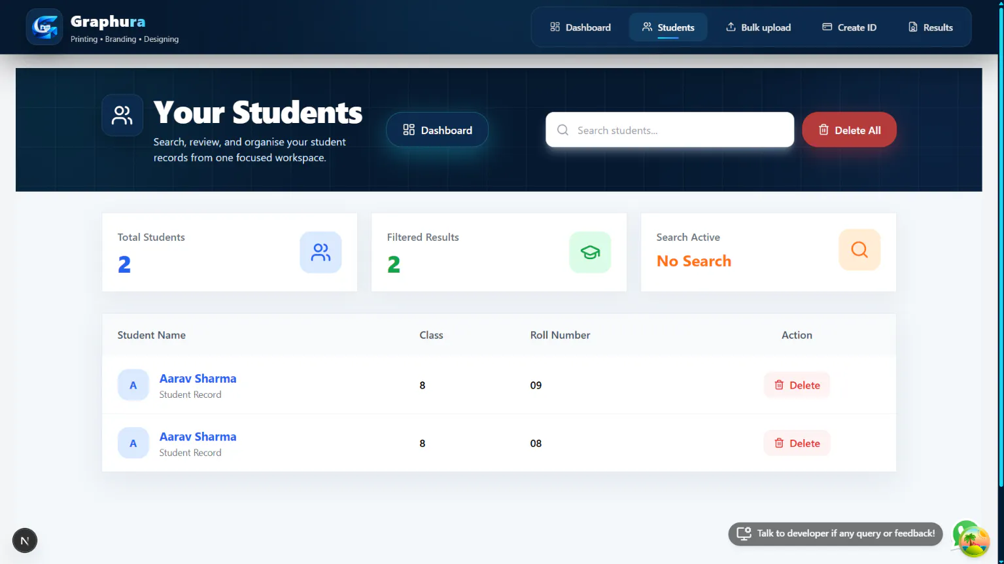This screenshot has width=1004, height=564.
Task: Click the Student Name column header
Action: tap(152, 335)
